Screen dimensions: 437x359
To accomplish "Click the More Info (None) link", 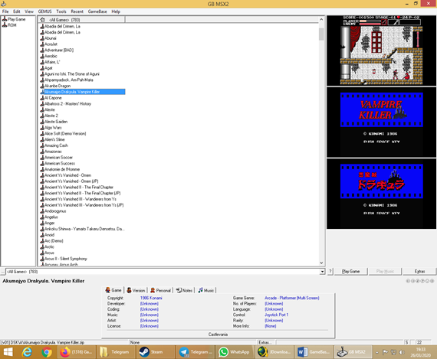I will 271,326.
